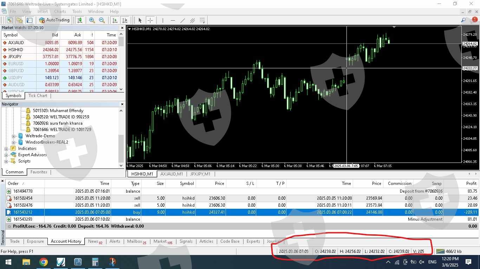
Task: Expand the Weltrade-Demo server node
Action: (14, 136)
